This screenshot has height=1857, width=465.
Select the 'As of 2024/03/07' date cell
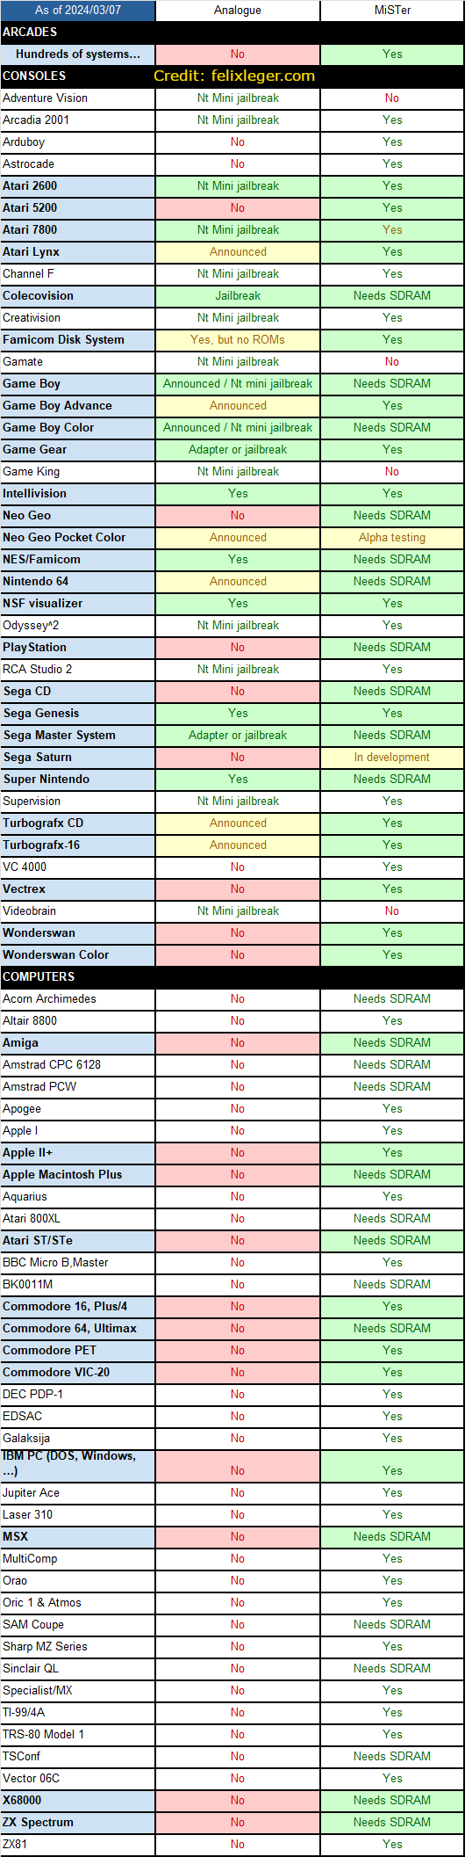(x=78, y=11)
